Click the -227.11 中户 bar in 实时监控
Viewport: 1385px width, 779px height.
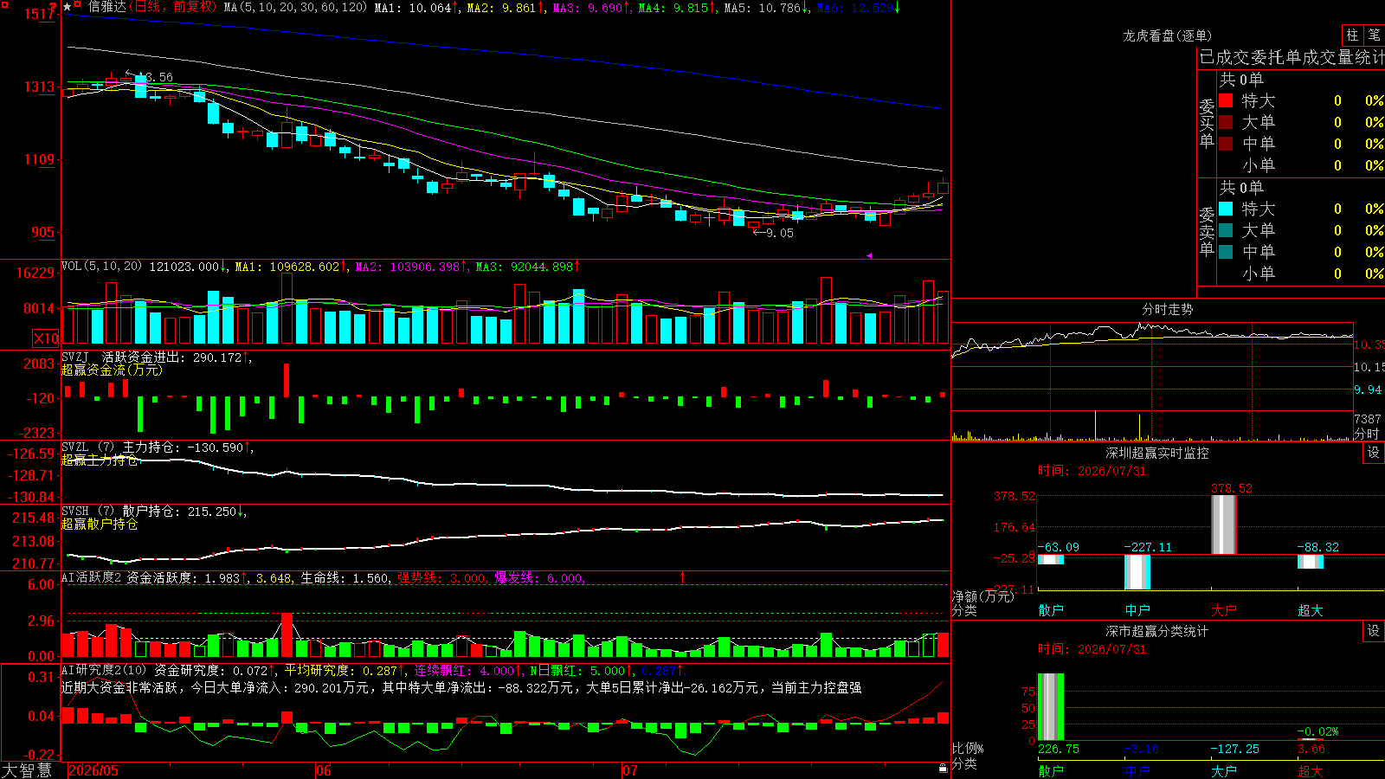1137,572
